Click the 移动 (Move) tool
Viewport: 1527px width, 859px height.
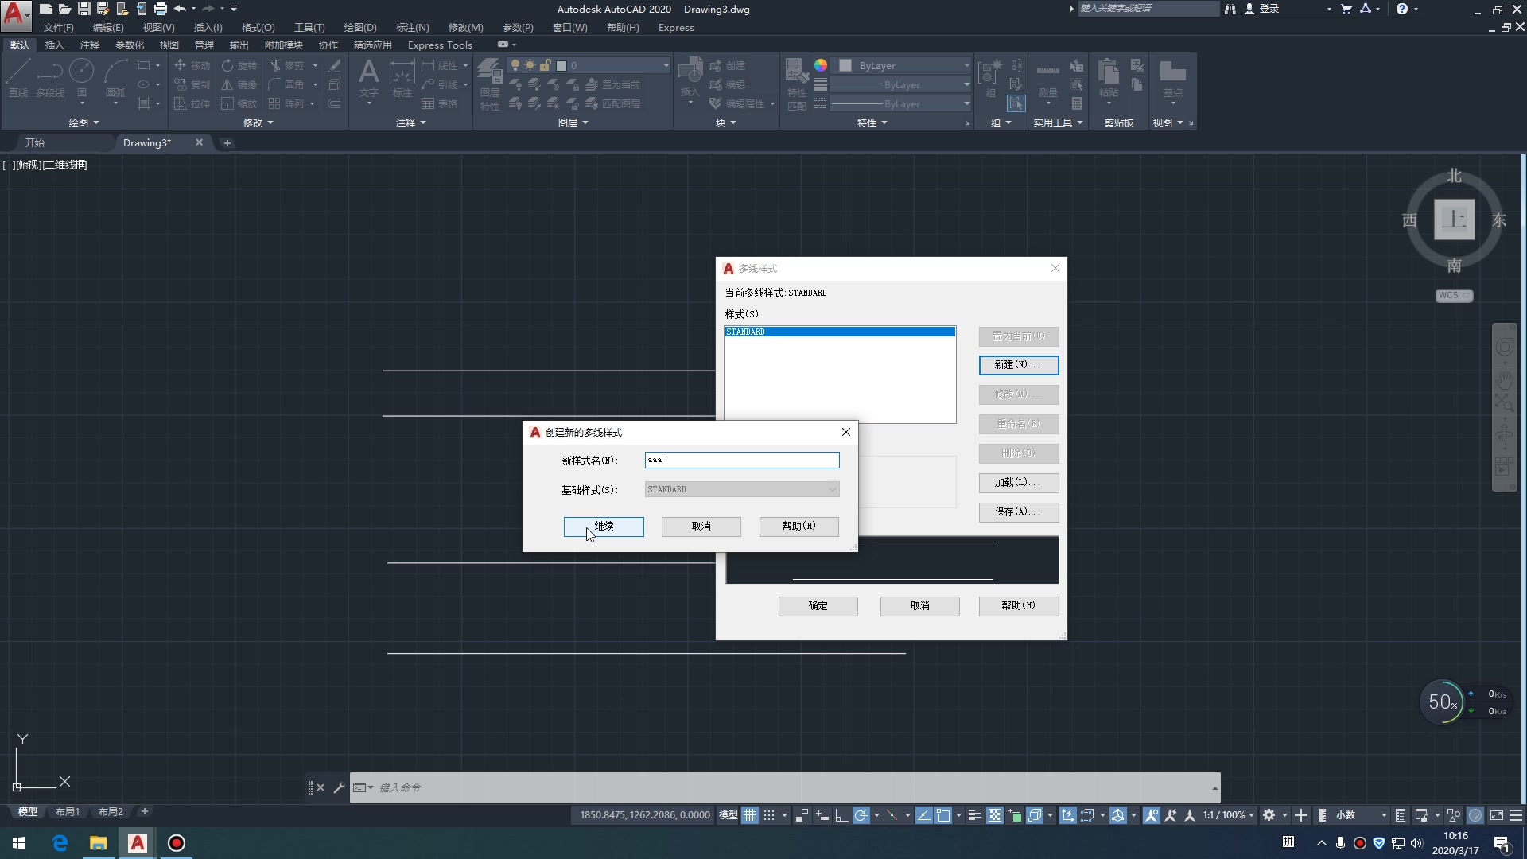point(192,65)
